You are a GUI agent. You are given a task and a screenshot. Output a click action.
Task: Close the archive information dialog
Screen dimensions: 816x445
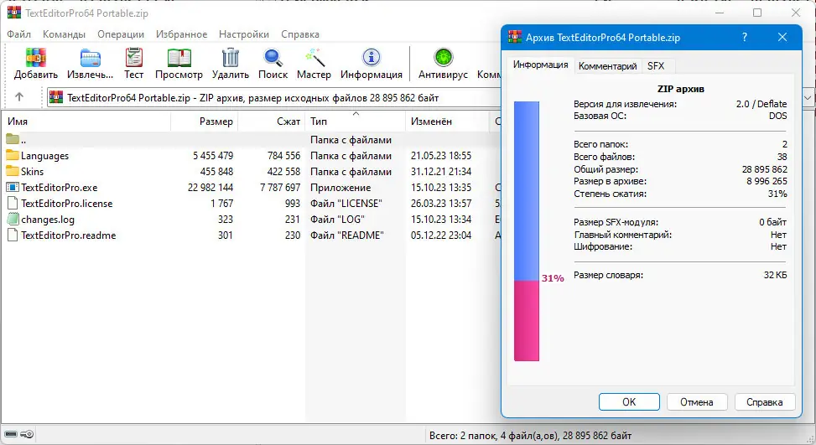tap(782, 38)
